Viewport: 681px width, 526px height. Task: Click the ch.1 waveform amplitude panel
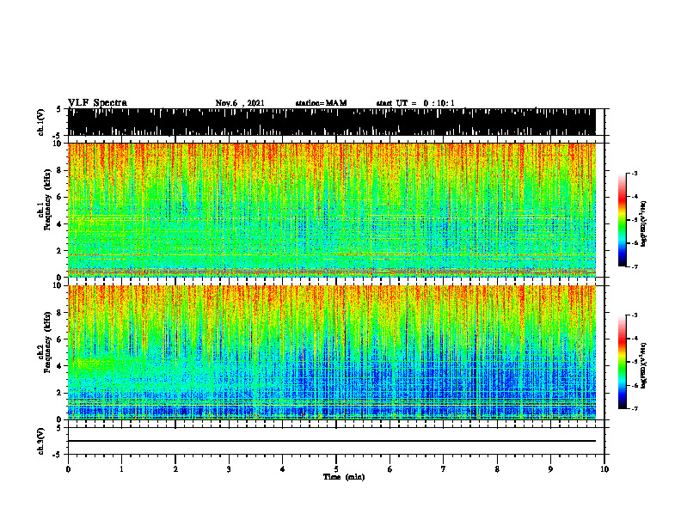(x=332, y=122)
